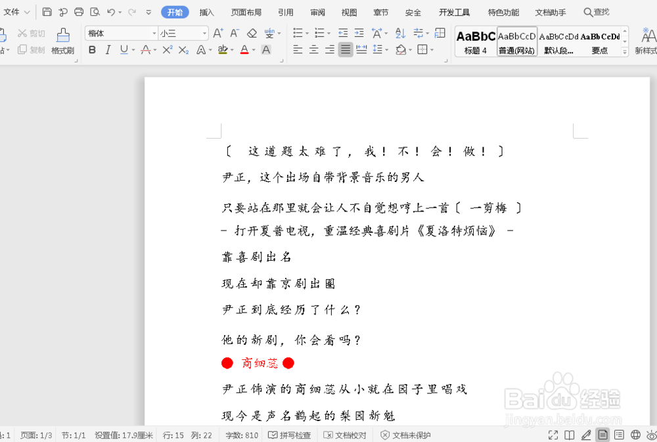Click the Increase Indent icon
Image resolution: width=657 pixels, height=442 pixels.
[359, 33]
